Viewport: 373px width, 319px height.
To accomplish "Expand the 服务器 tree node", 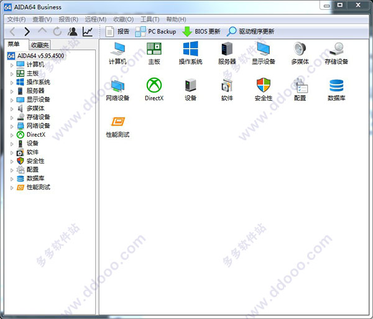I will [x=12, y=91].
